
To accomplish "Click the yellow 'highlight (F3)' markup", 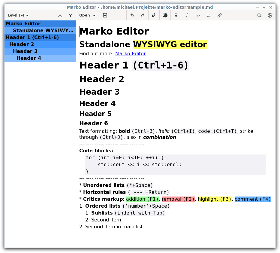I will 215,199.
